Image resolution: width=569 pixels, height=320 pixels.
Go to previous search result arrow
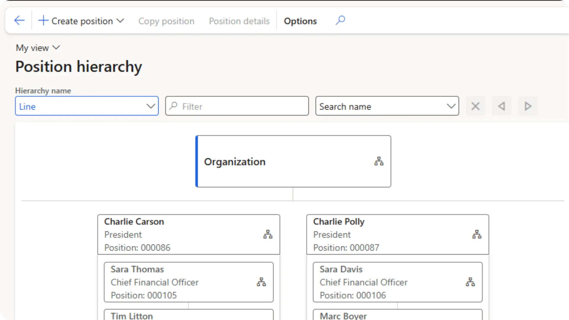[x=501, y=106]
